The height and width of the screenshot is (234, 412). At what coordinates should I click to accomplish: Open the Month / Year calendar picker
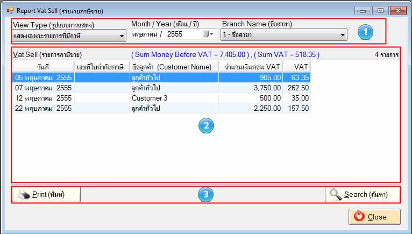click(208, 34)
